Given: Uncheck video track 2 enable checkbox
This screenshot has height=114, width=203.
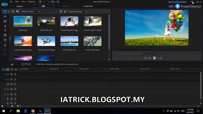Looking at the screenshot, I should pos(11,89).
